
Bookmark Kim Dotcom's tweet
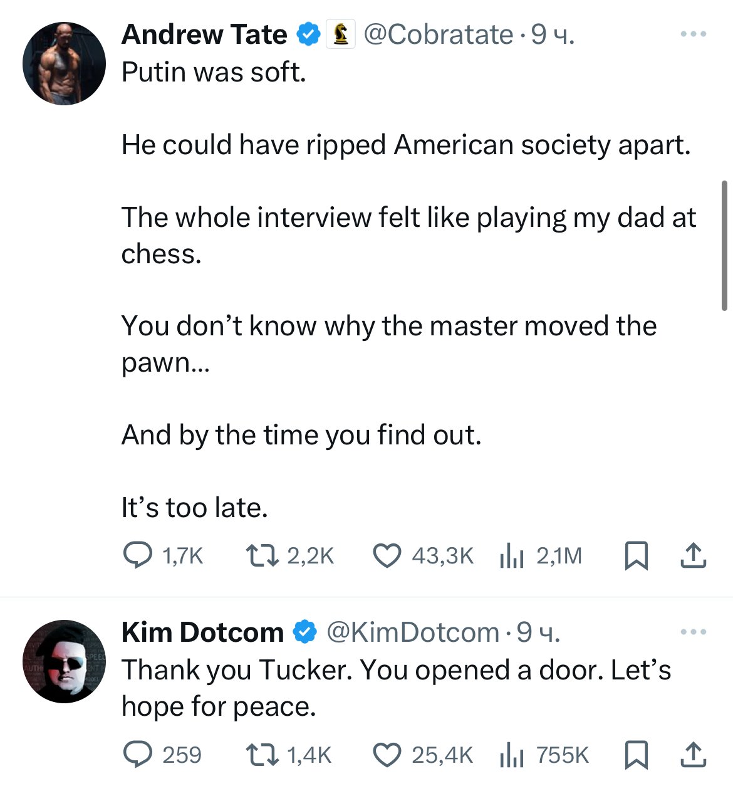click(637, 755)
